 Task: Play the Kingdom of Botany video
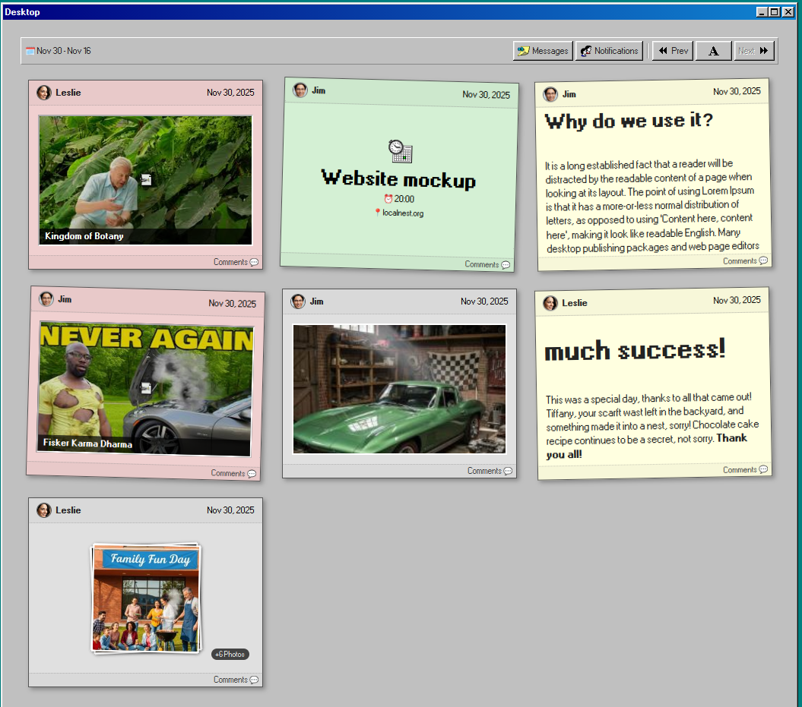click(x=145, y=178)
